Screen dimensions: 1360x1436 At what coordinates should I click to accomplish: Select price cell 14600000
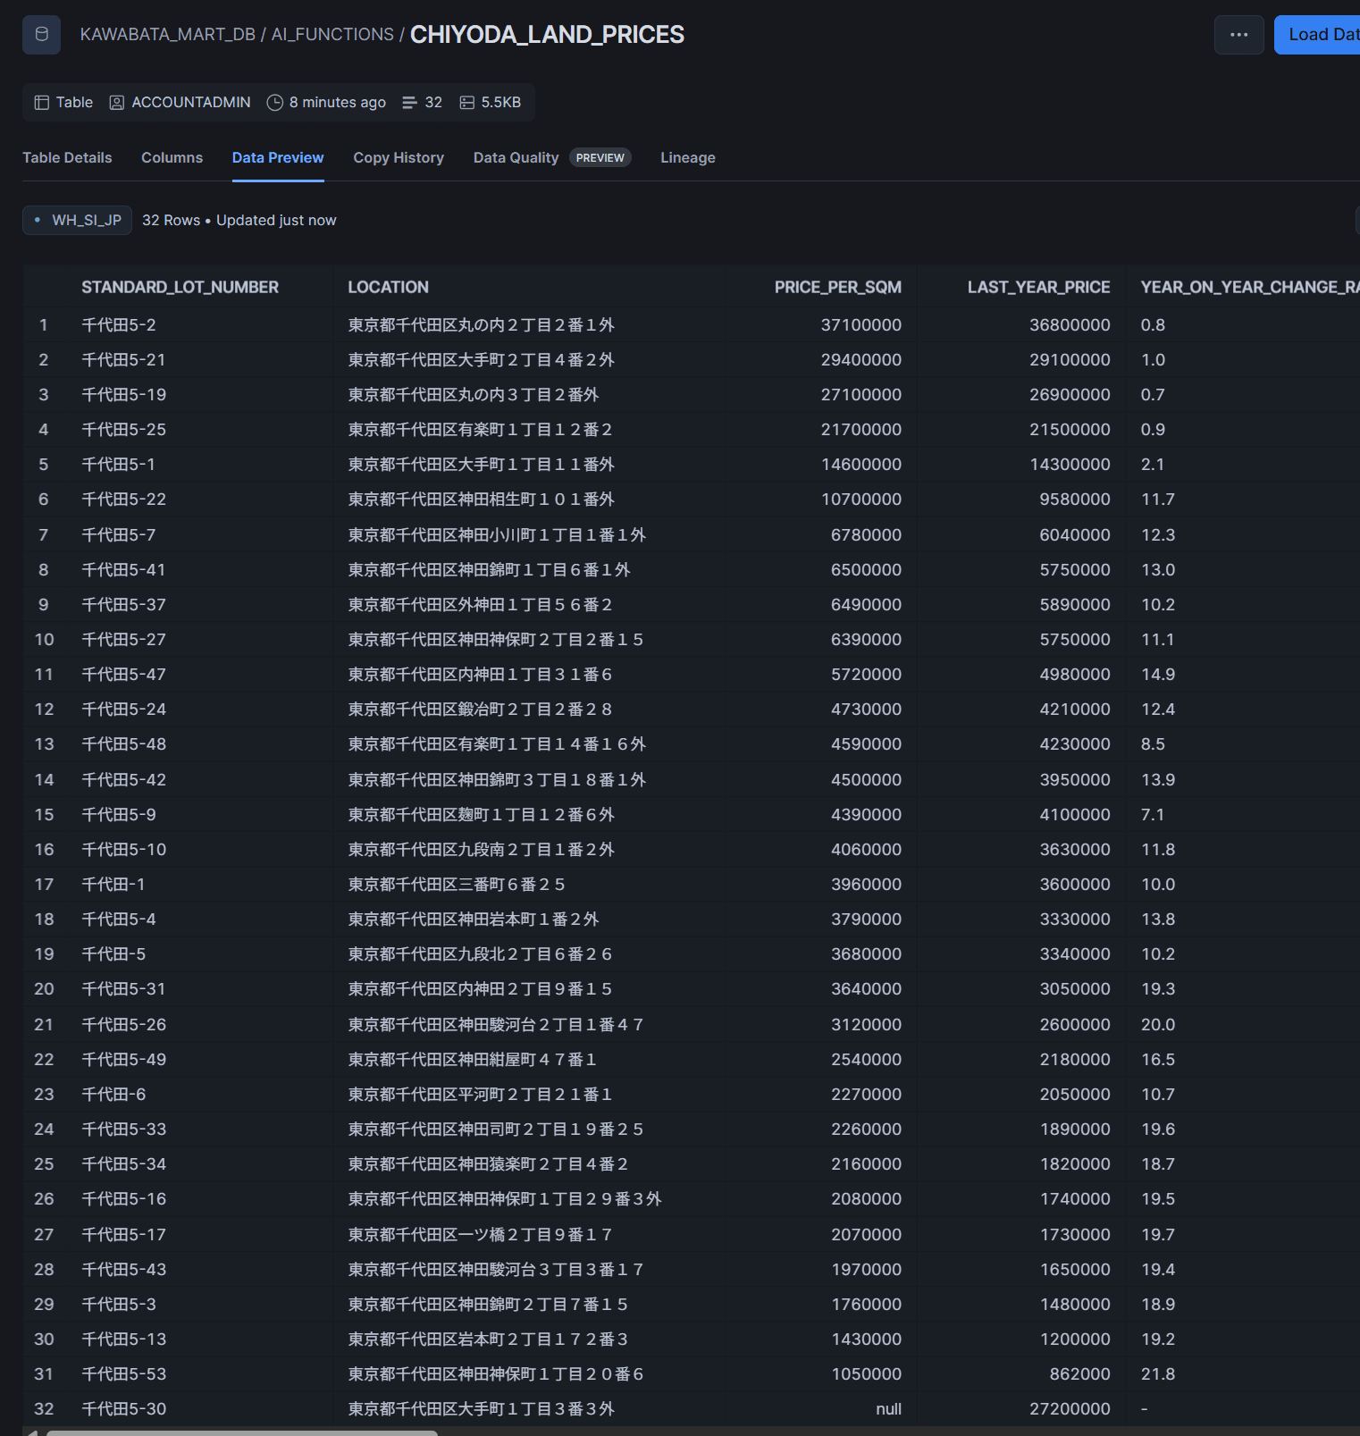coord(861,464)
